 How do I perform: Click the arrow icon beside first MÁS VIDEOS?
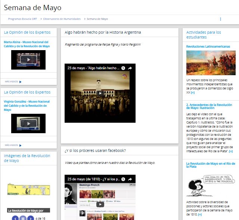pos(21,82)
